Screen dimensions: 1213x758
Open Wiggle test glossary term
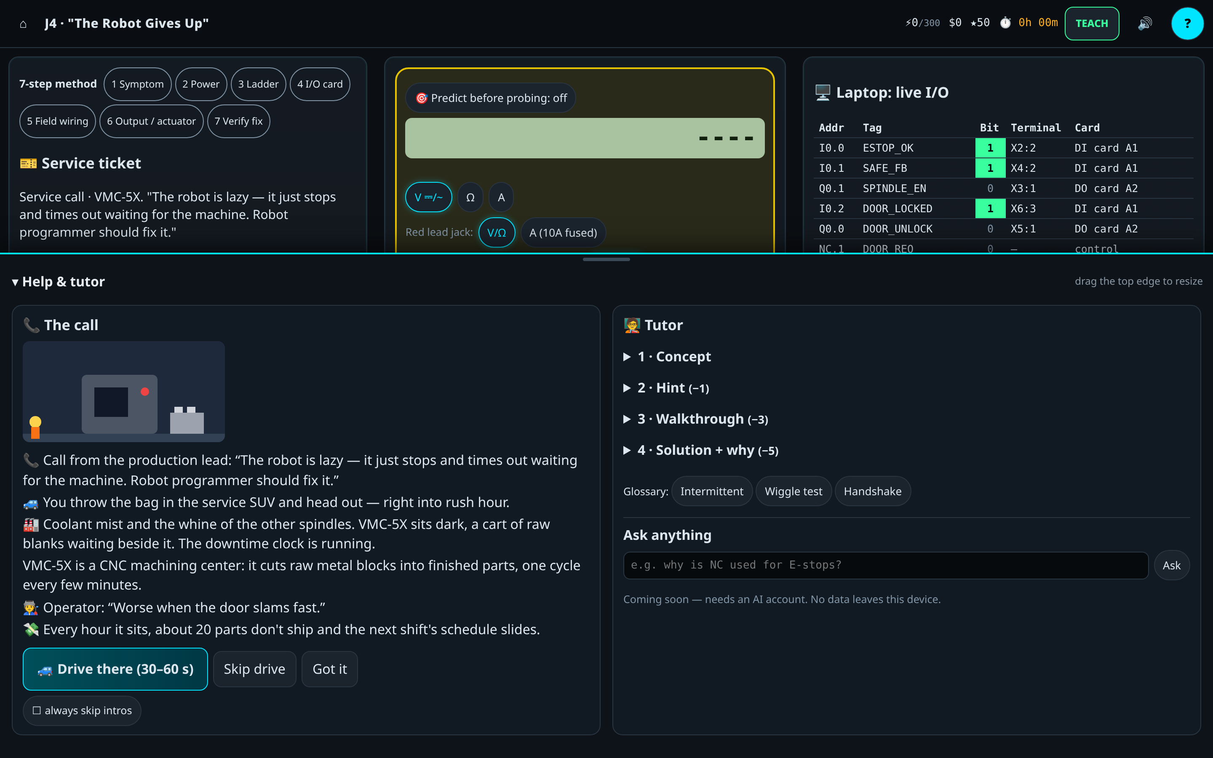794,491
